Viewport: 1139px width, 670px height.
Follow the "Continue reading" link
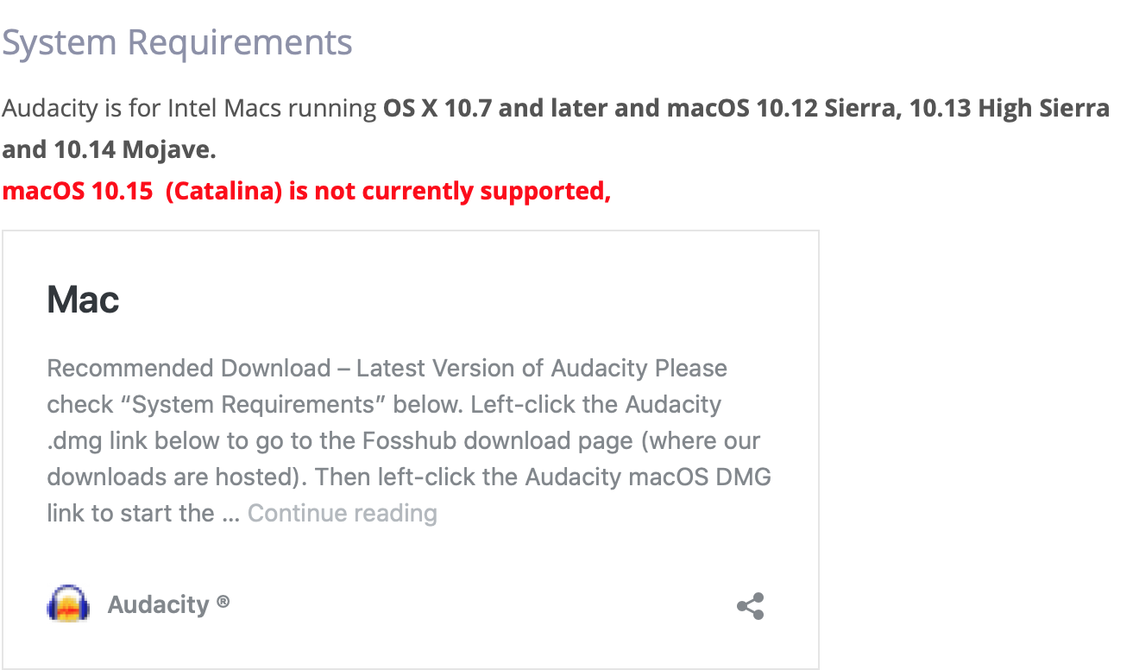[x=343, y=513]
